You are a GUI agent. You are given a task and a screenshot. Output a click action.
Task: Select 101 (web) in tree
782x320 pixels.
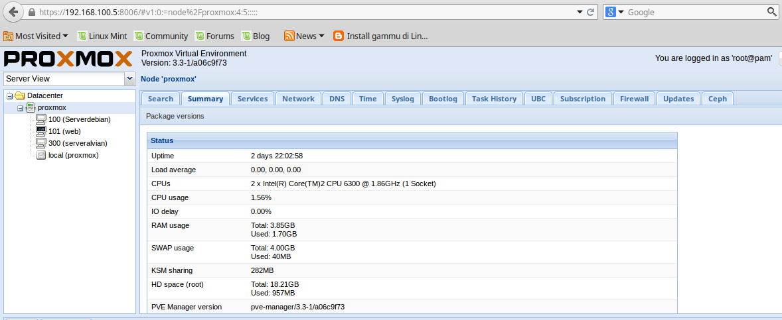point(65,131)
